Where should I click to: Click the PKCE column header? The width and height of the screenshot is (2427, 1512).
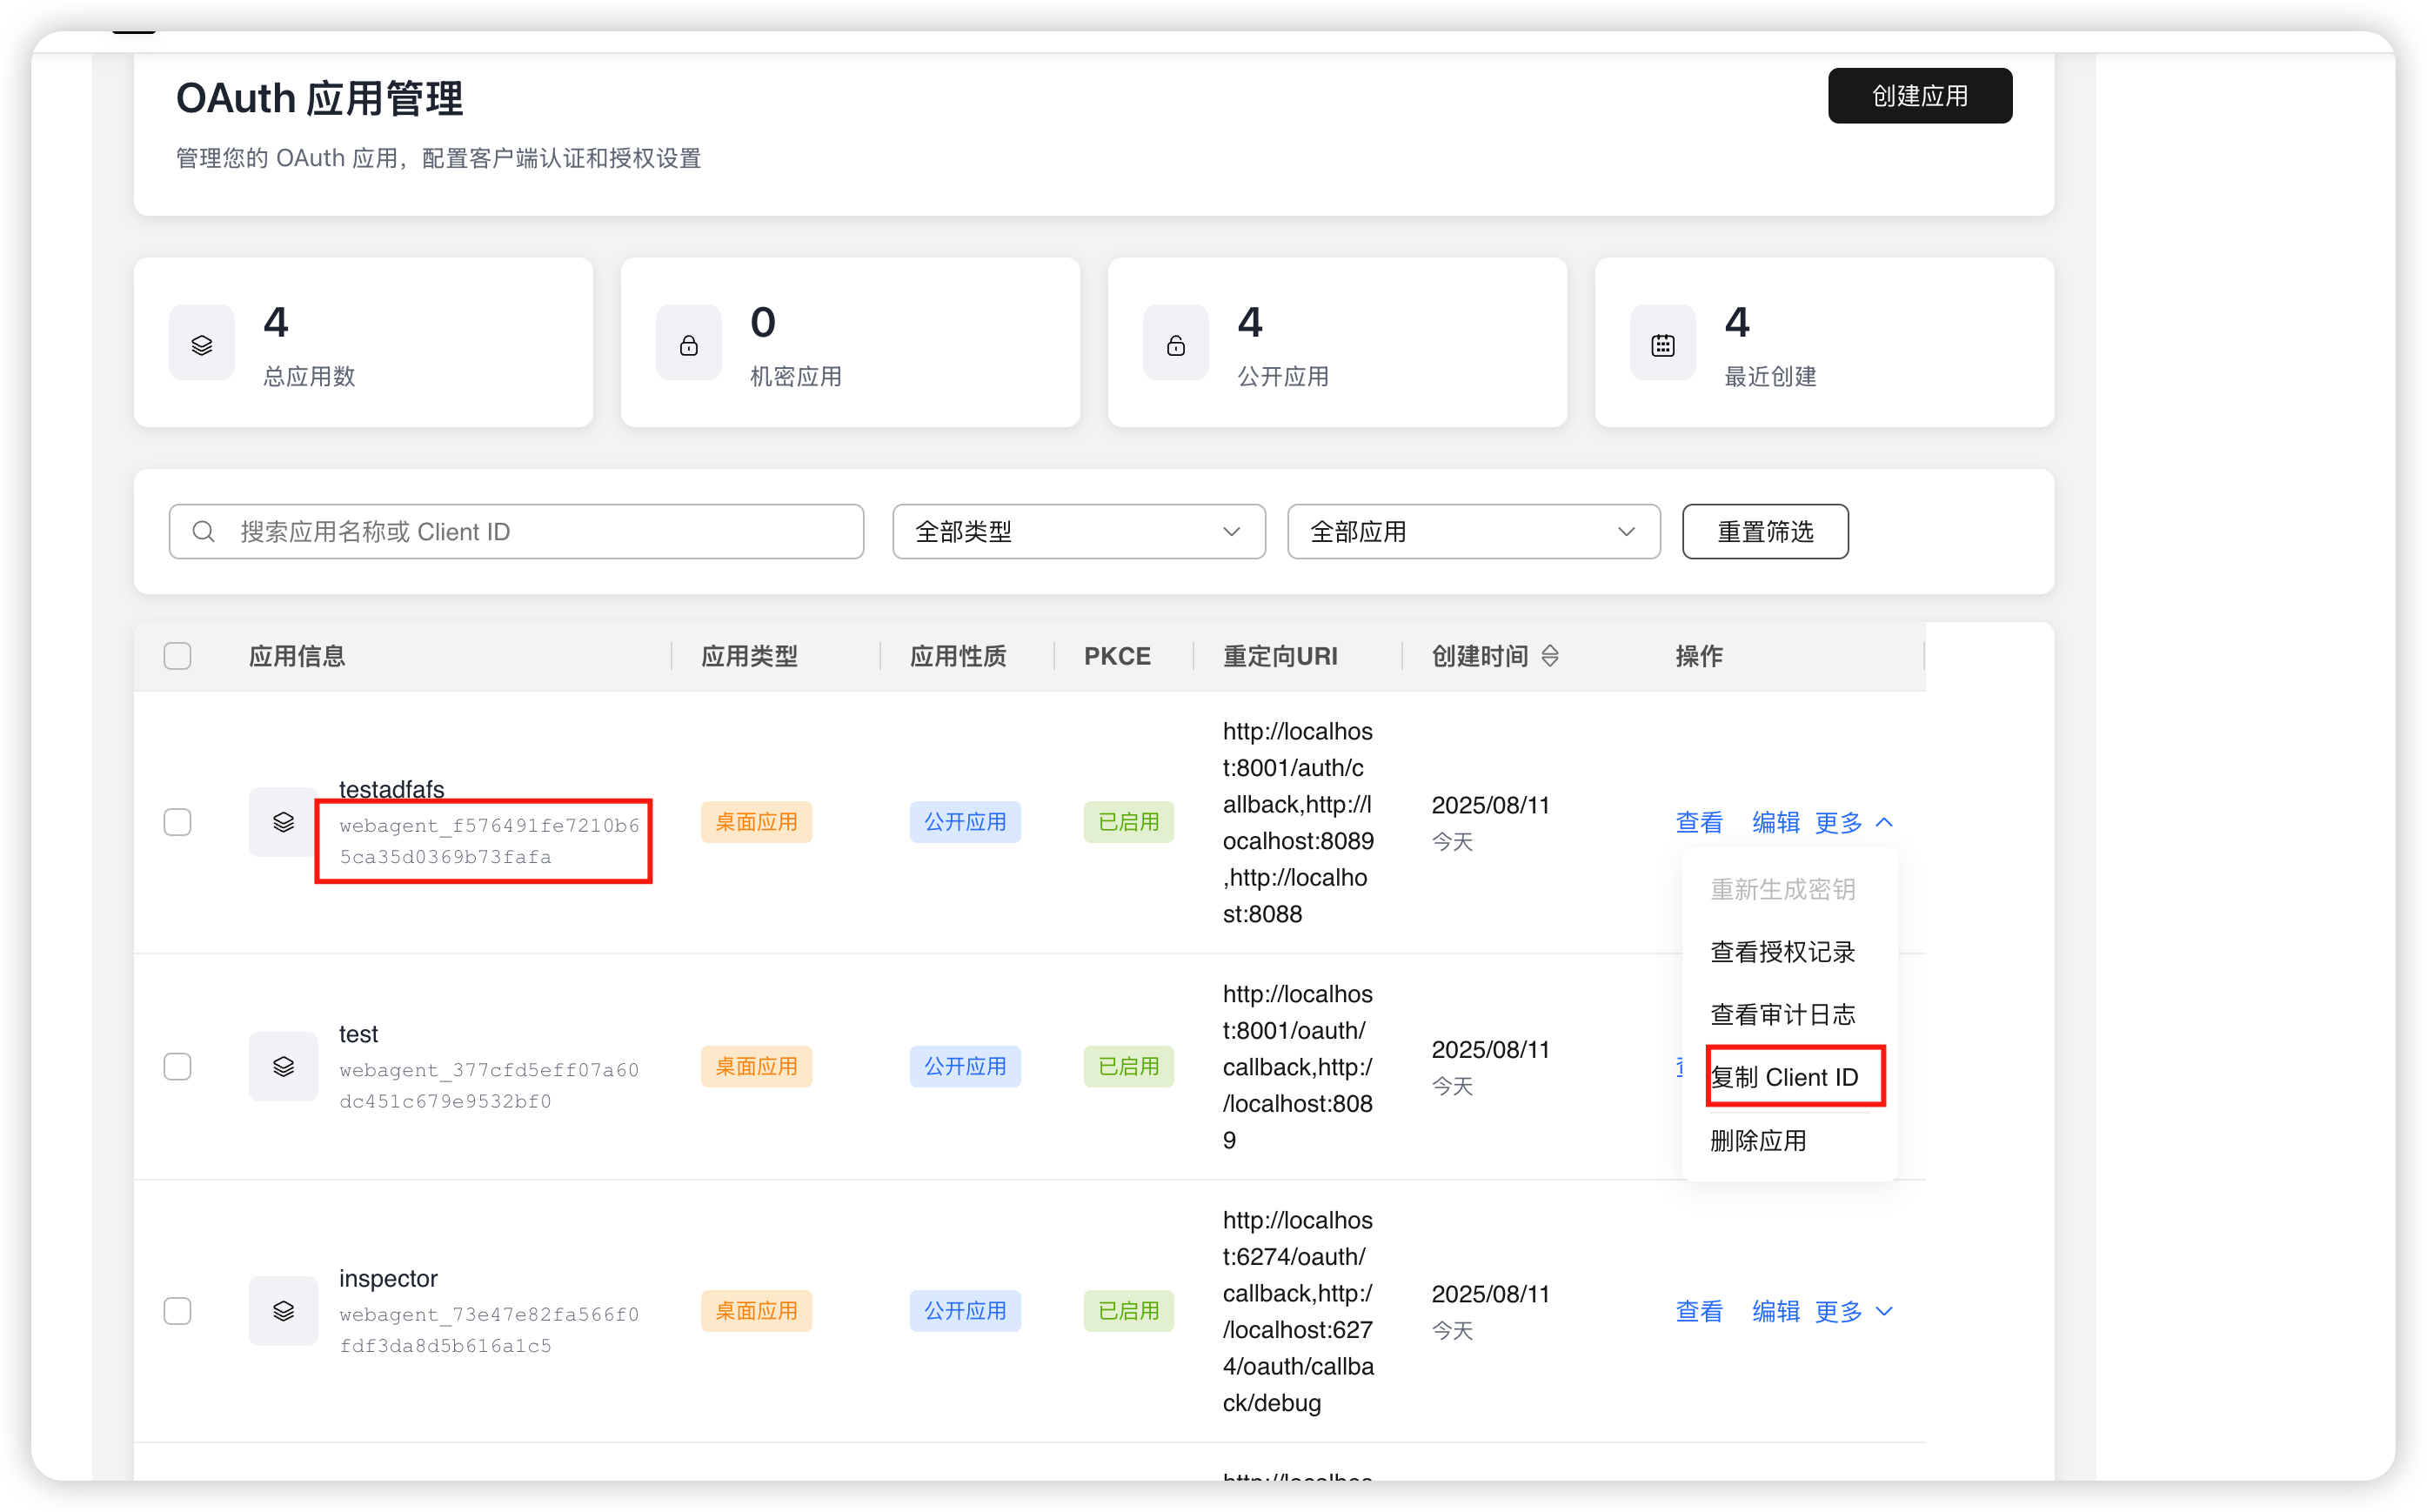[1117, 656]
